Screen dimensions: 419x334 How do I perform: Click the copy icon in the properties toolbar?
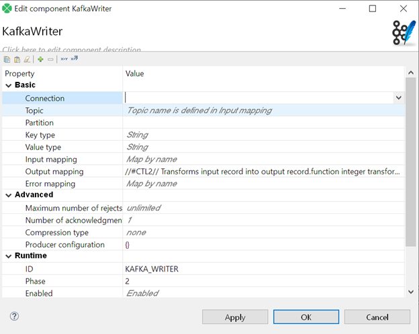click(x=7, y=59)
